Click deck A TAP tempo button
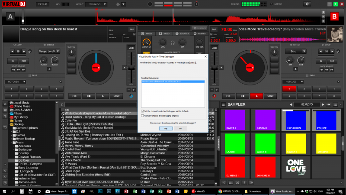Image resolution: width=346 pixels, height=195 pixels. click(x=132, y=29)
